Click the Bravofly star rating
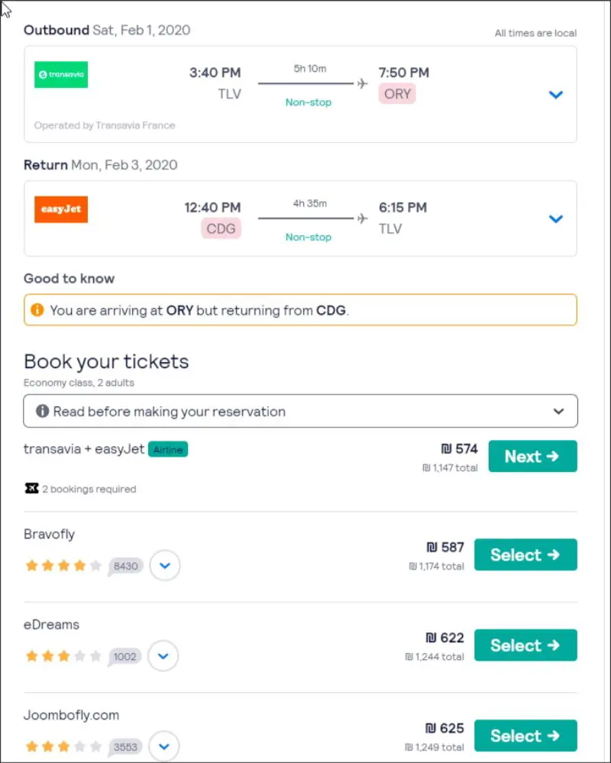Image resolution: width=611 pixels, height=763 pixels. [x=63, y=566]
